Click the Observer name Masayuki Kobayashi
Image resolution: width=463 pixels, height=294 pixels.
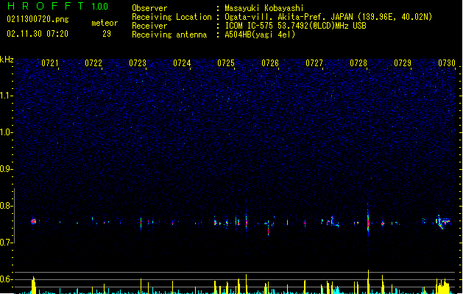[264, 8]
